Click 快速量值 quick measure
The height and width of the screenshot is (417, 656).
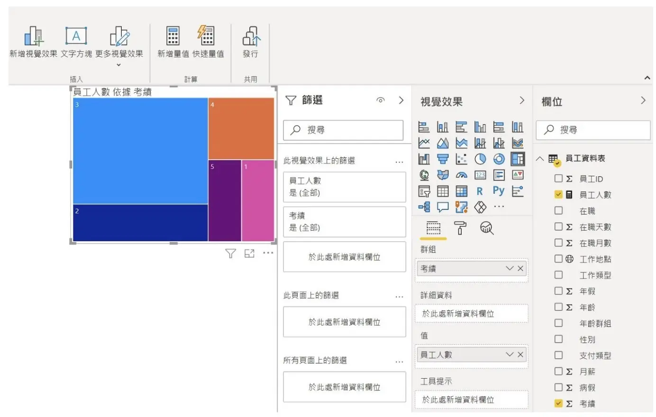[x=208, y=43]
